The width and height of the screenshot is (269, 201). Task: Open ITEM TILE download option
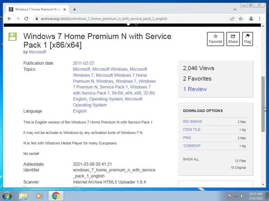[192, 130]
